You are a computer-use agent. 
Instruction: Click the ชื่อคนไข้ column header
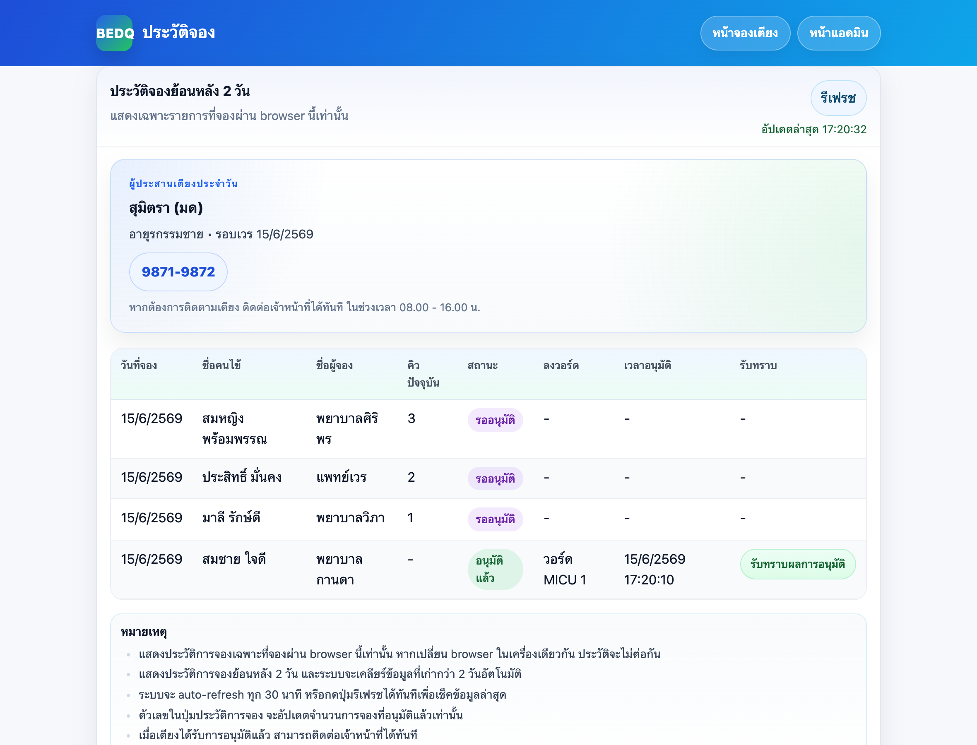tap(221, 365)
